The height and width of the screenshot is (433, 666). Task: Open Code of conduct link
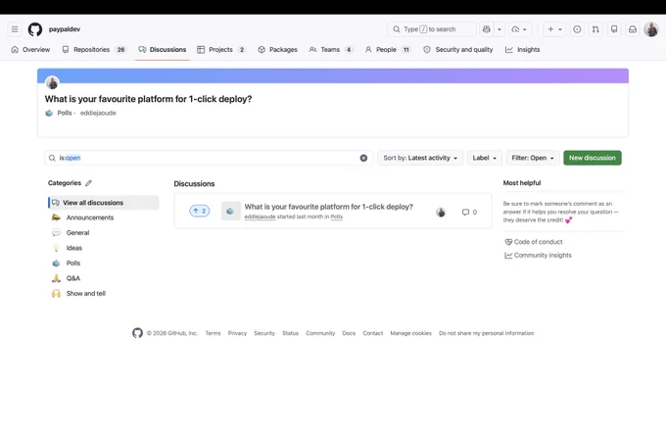click(x=534, y=242)
